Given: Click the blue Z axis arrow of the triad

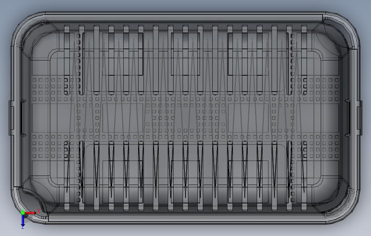Looking at the screenshot, I should pos(23,220).
